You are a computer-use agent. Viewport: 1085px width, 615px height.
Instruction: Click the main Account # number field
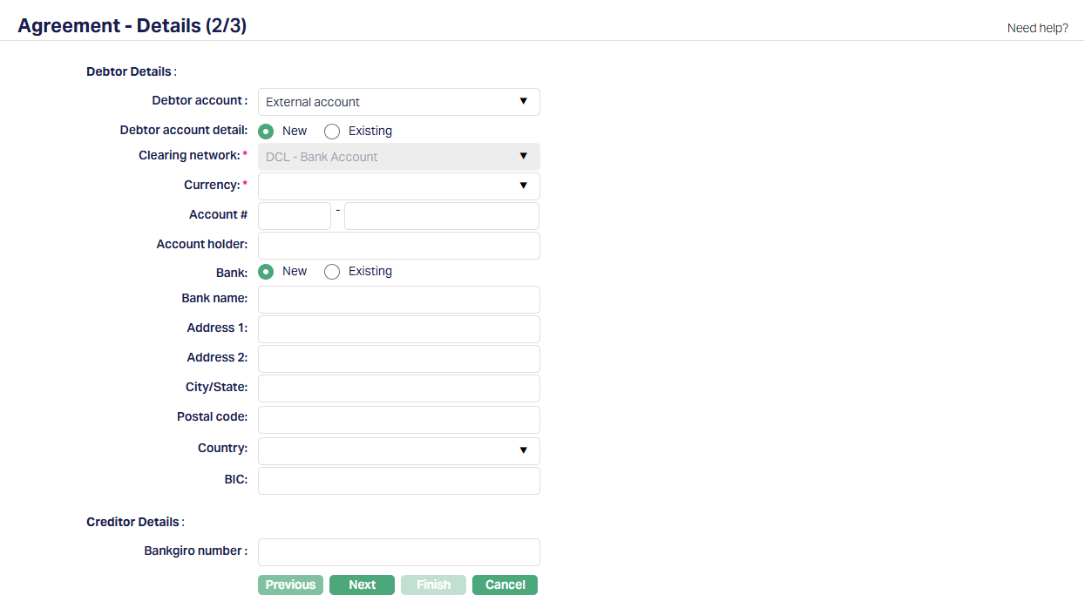pos(441,216)
